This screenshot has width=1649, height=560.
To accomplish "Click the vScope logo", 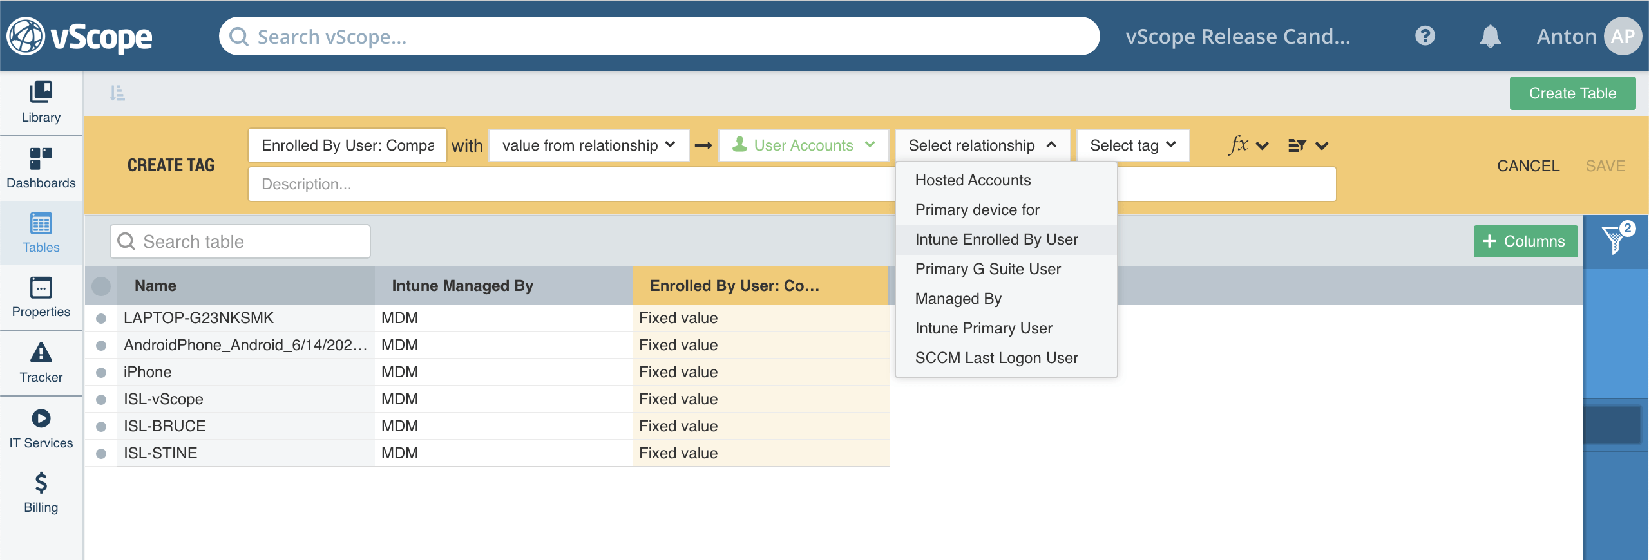I will point(80,36).
